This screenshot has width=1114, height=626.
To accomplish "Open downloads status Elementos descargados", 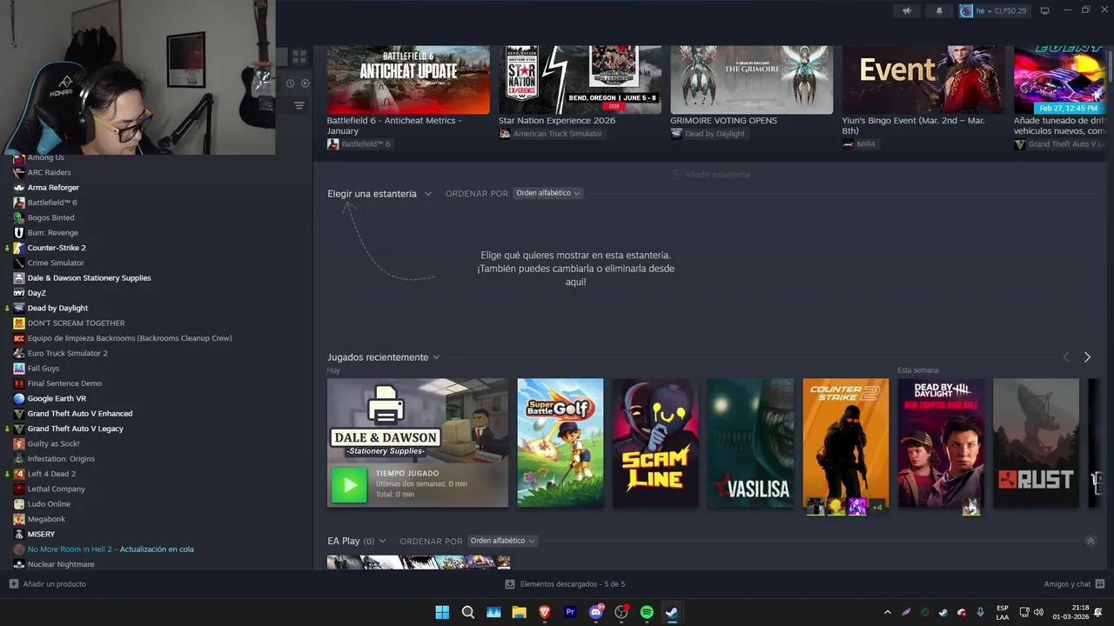I will [x=565, y=584].
